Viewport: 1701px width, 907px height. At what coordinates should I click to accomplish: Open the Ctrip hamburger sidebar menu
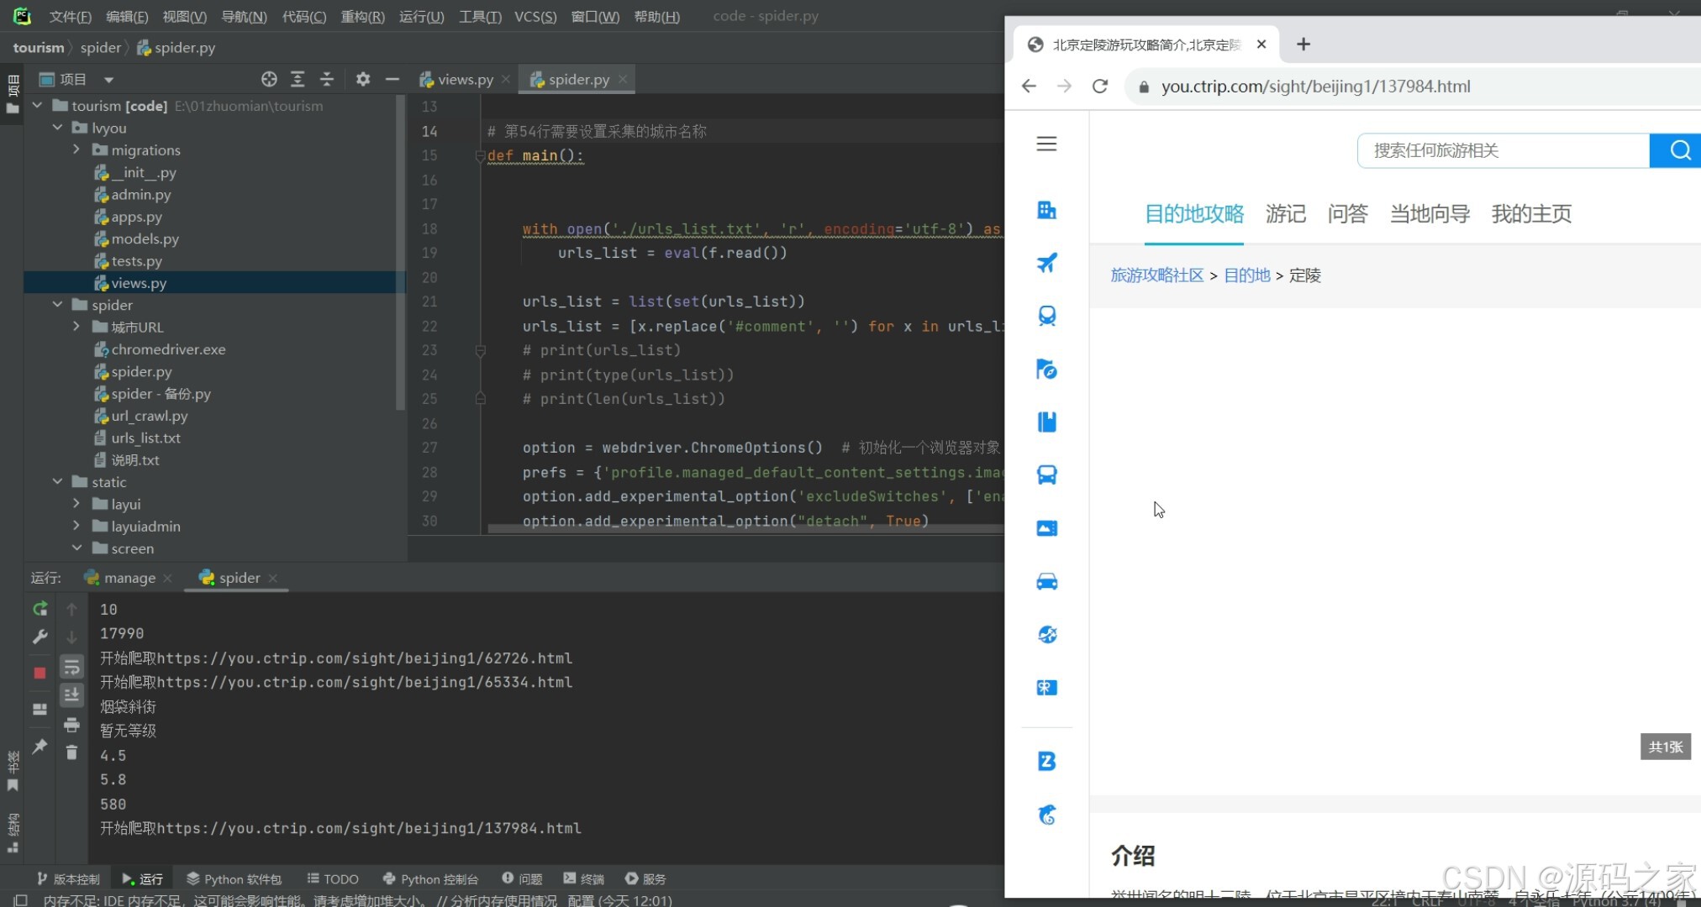coord(1046,144)
